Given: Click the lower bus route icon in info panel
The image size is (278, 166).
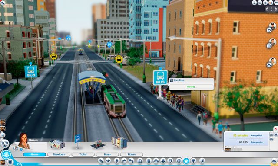Looking at the screenshot, I should (x=271, y=139).
